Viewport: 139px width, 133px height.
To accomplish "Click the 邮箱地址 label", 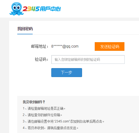I will pos(40,46).
